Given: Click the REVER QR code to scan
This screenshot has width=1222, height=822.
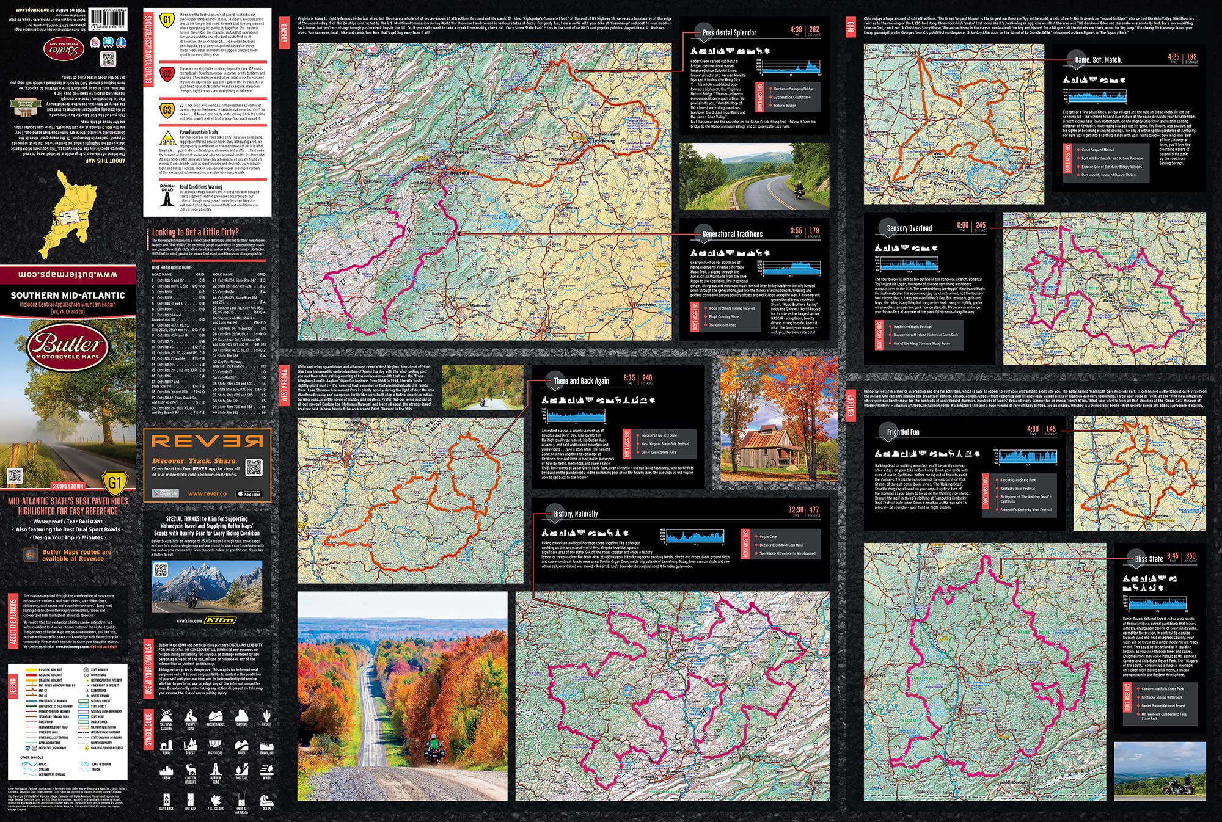Looking at the screenshot, I should tap(254, 467).
